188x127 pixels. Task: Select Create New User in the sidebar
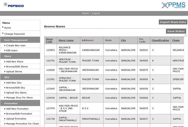(16, 45)
